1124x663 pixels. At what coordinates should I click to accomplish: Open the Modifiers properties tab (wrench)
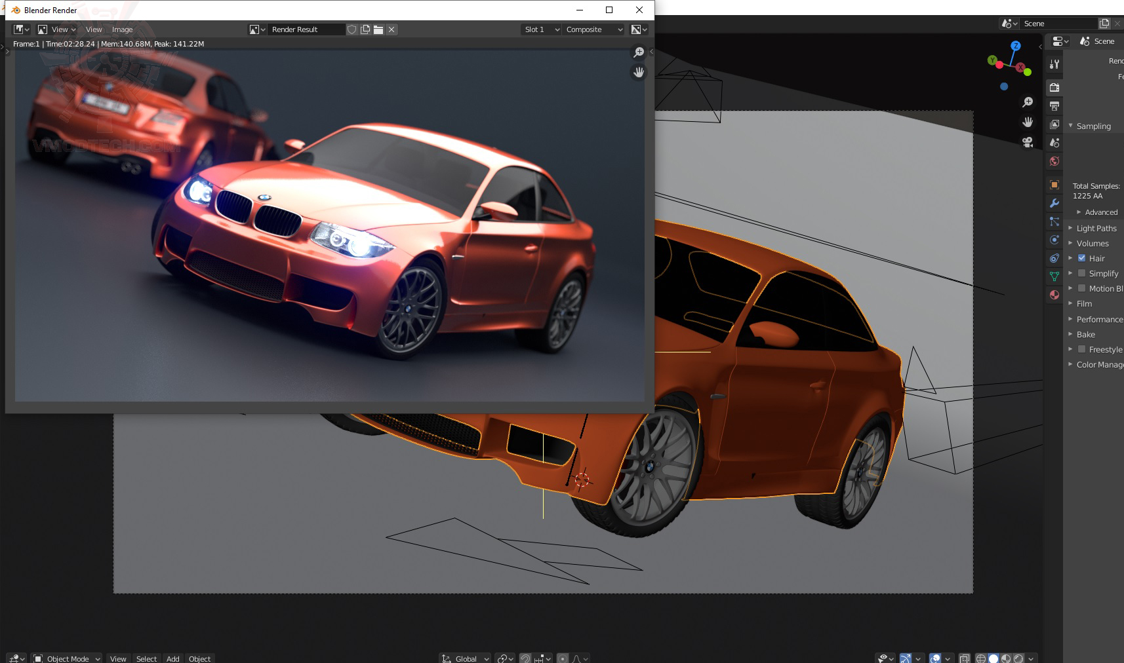click(x=1054, y=203)
